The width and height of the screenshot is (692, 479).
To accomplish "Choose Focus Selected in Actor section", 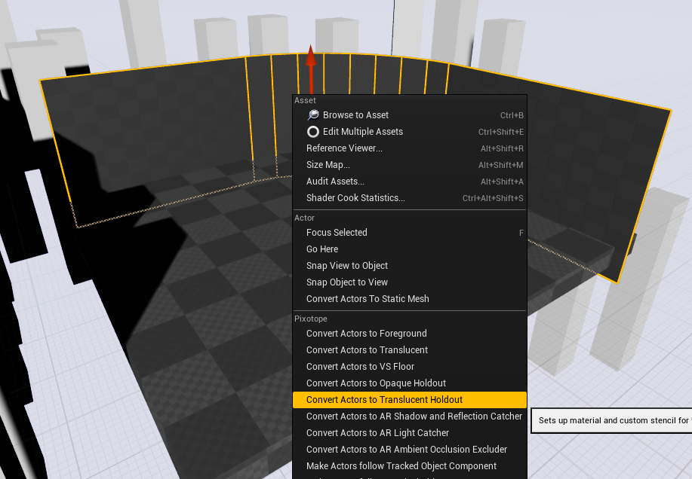I will (337, 233).
